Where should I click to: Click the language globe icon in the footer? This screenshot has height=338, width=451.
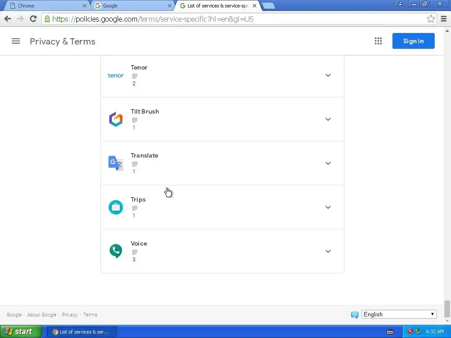coord(355,315)
